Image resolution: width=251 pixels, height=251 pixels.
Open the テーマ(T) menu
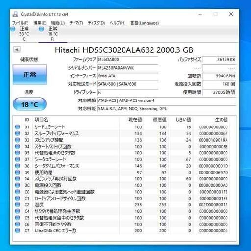(x=76, y=23)
